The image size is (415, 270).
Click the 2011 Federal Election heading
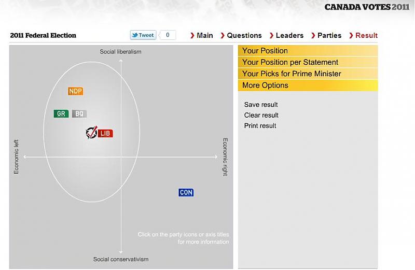pyautogui.click(x=43, y=35)
